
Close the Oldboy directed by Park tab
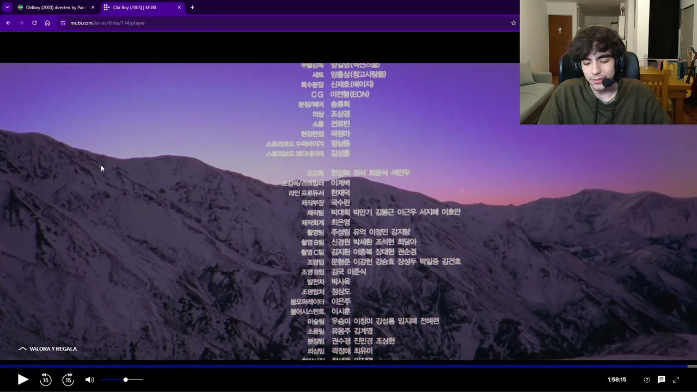point(93,8)
